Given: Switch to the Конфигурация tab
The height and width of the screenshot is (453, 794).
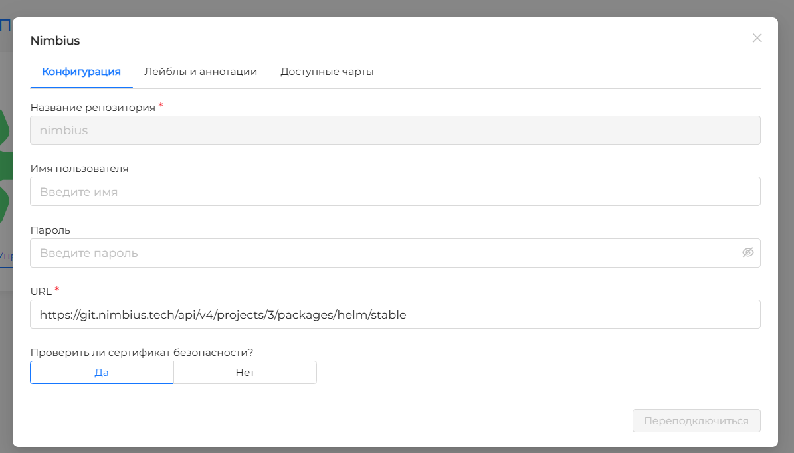Looking at the screenshot, I should click(81, 72).
